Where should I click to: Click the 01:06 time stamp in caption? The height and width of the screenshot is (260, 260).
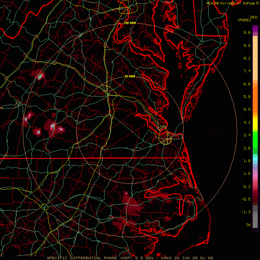[206, 258]
